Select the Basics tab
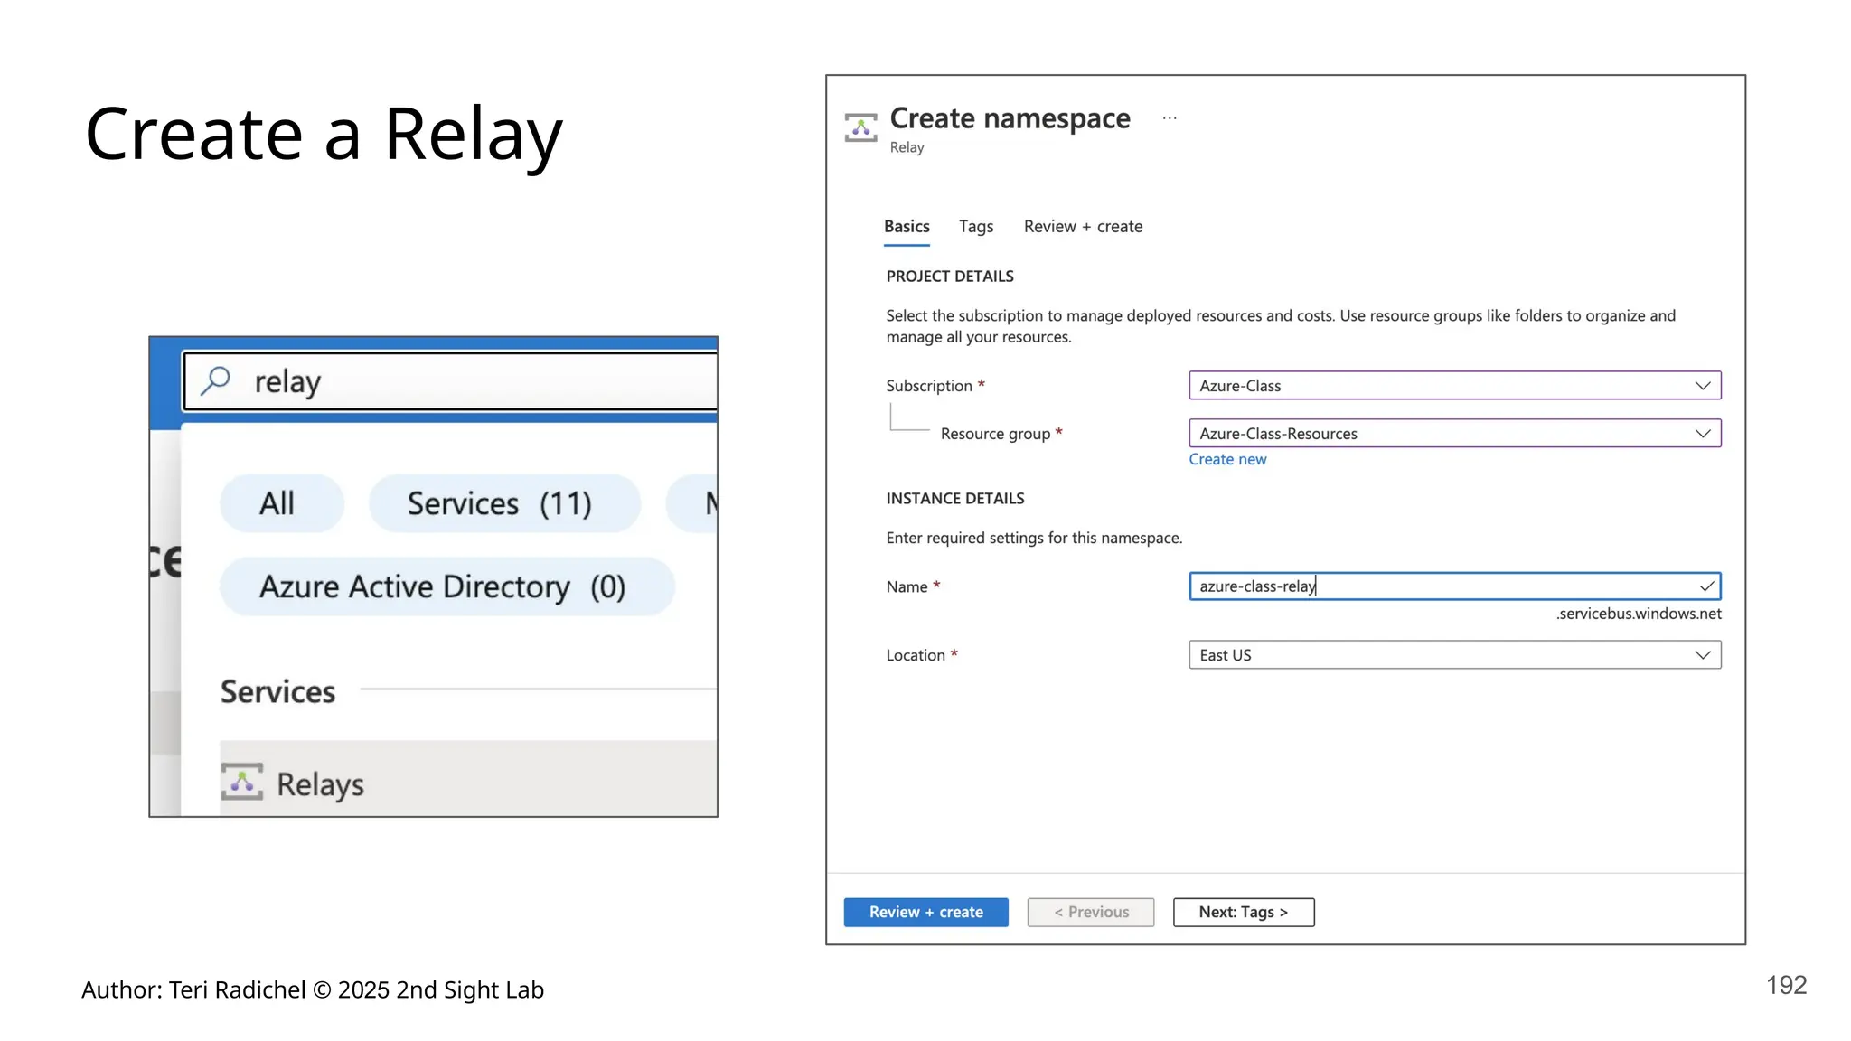Image resolution: width=1851 pixels, height=1041 pixels. pos(907,227)
